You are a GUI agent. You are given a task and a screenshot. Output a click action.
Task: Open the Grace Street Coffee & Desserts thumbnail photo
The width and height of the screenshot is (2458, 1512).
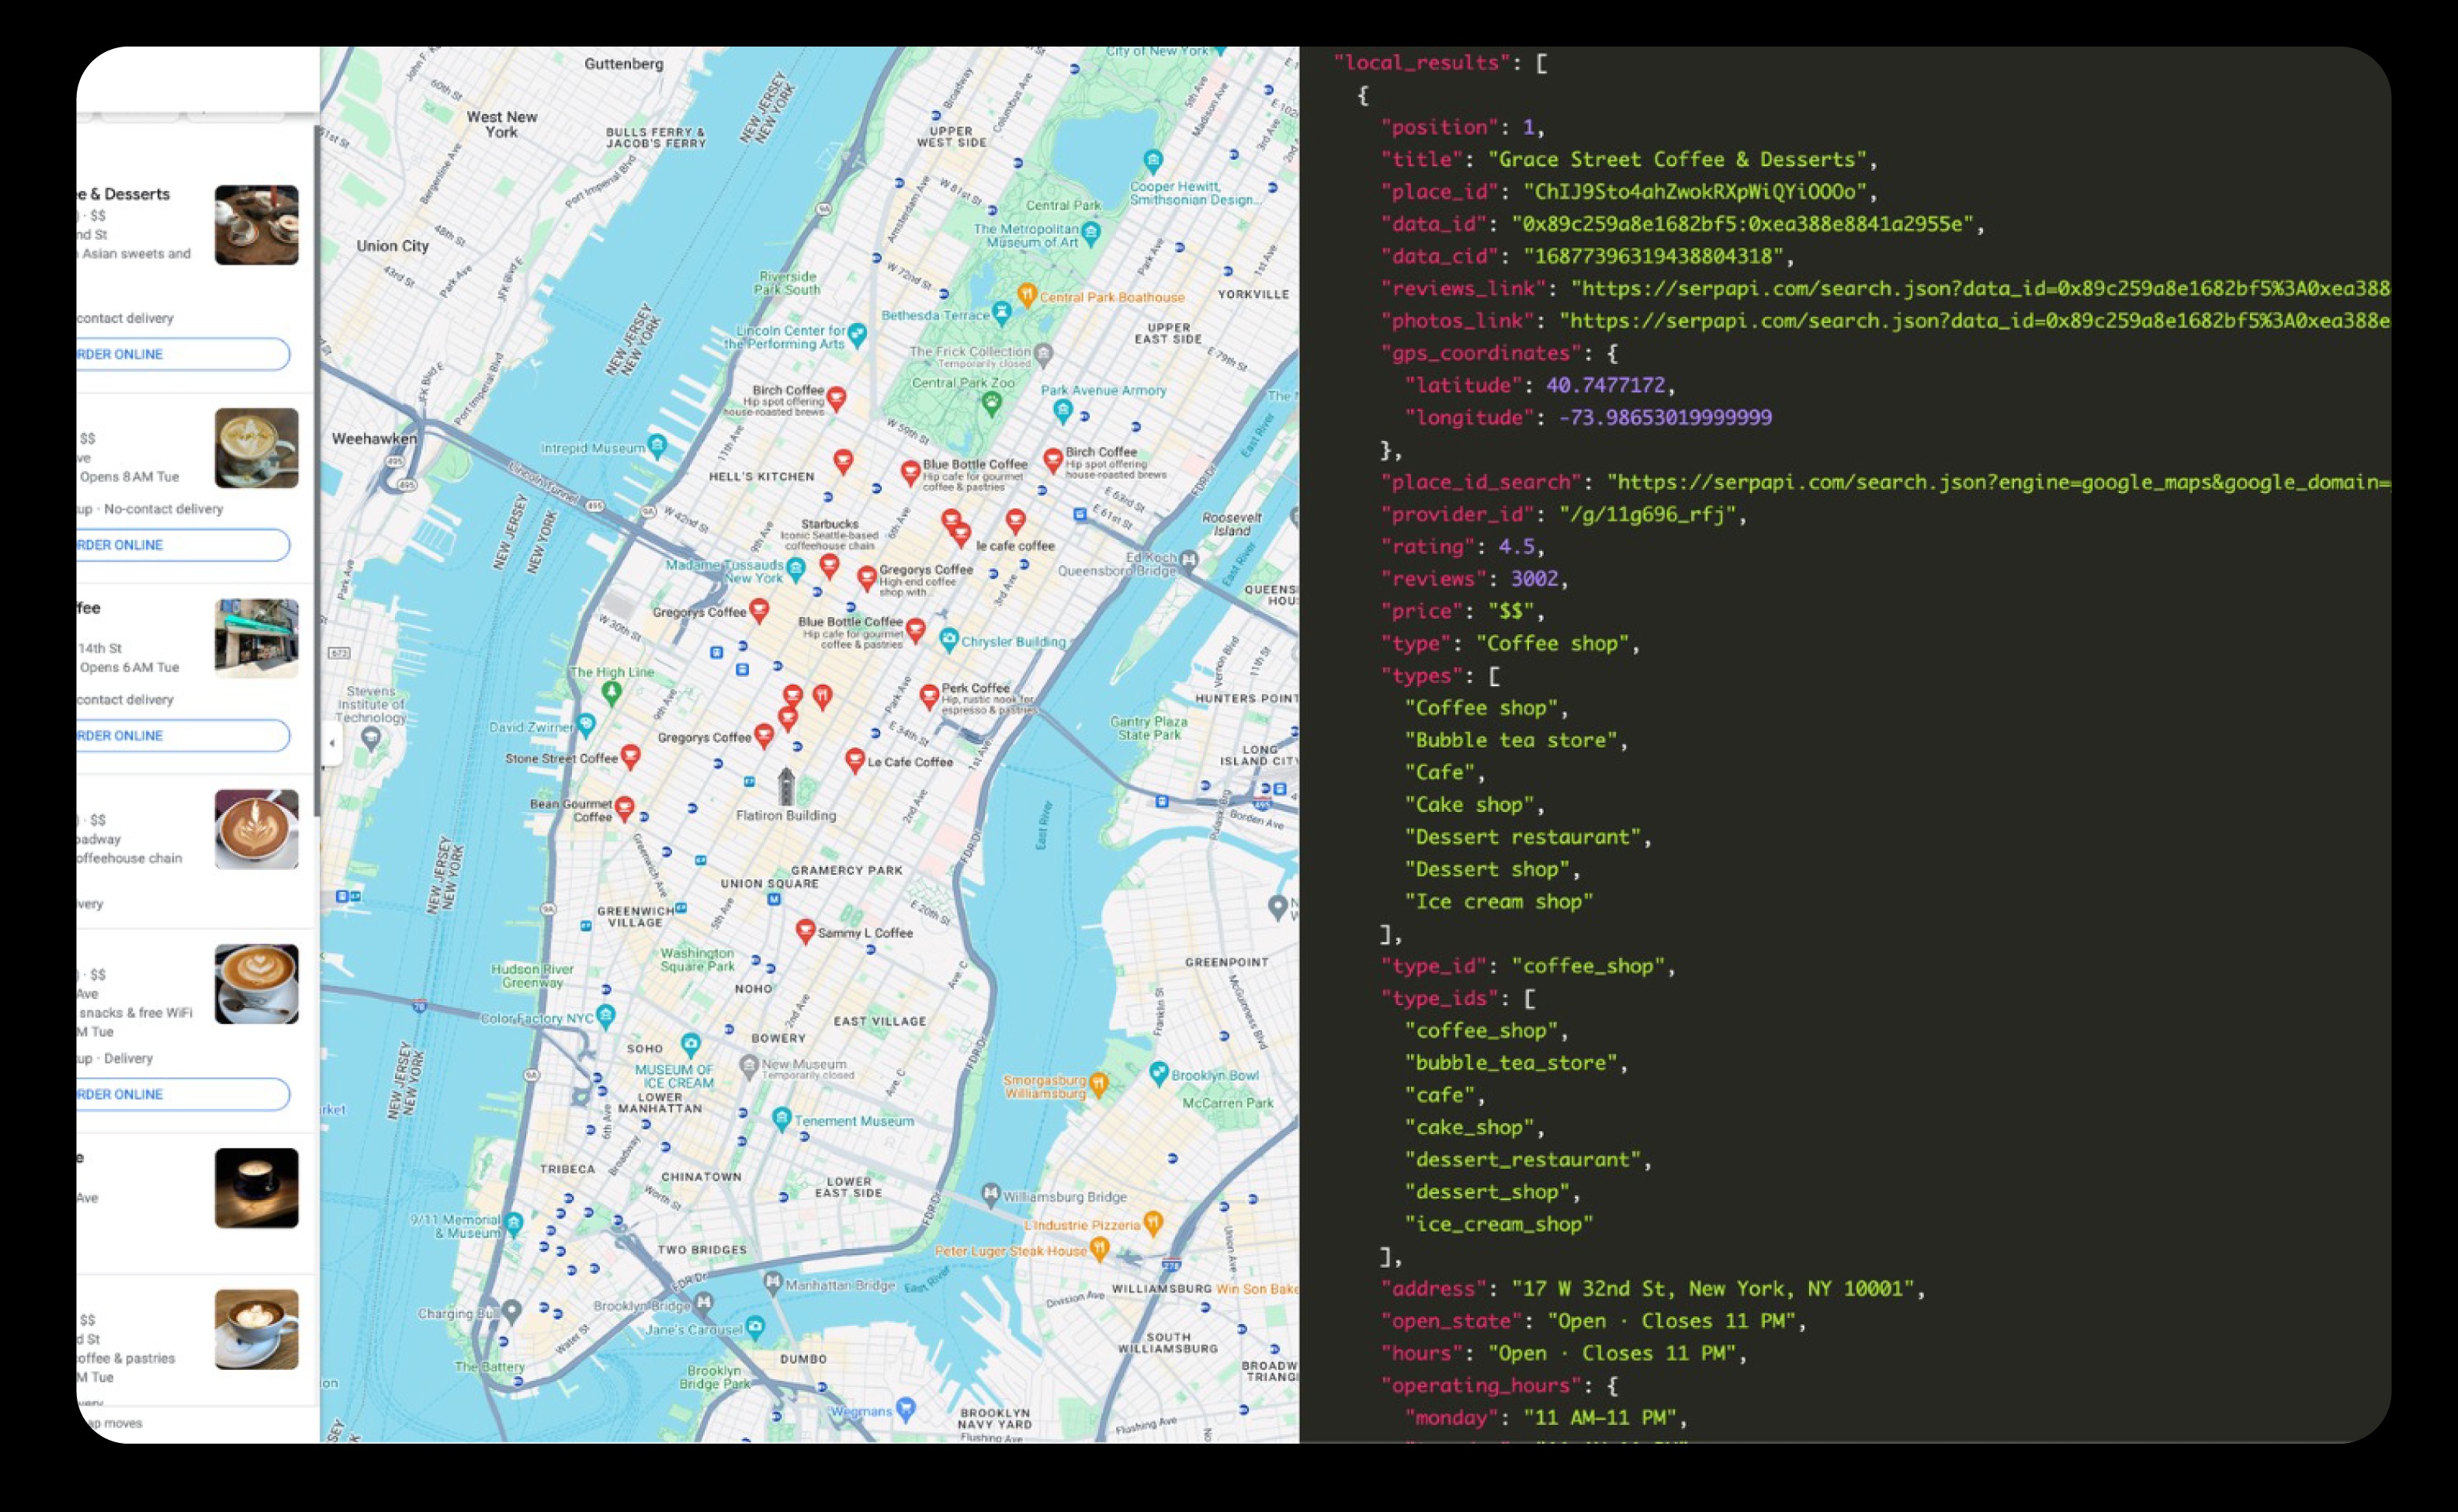click(256, 225)
